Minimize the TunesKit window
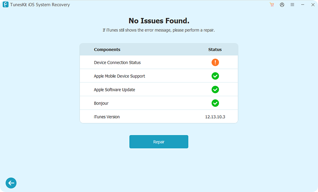 click(x=302, y=5)
